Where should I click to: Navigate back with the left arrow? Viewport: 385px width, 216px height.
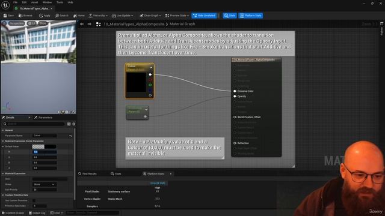coord(82,24)
